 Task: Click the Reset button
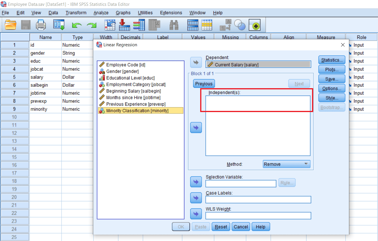click(221, 227)
